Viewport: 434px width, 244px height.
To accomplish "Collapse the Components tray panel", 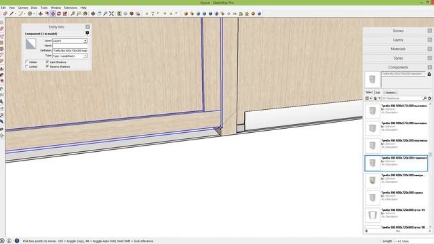I will (397, 67).
